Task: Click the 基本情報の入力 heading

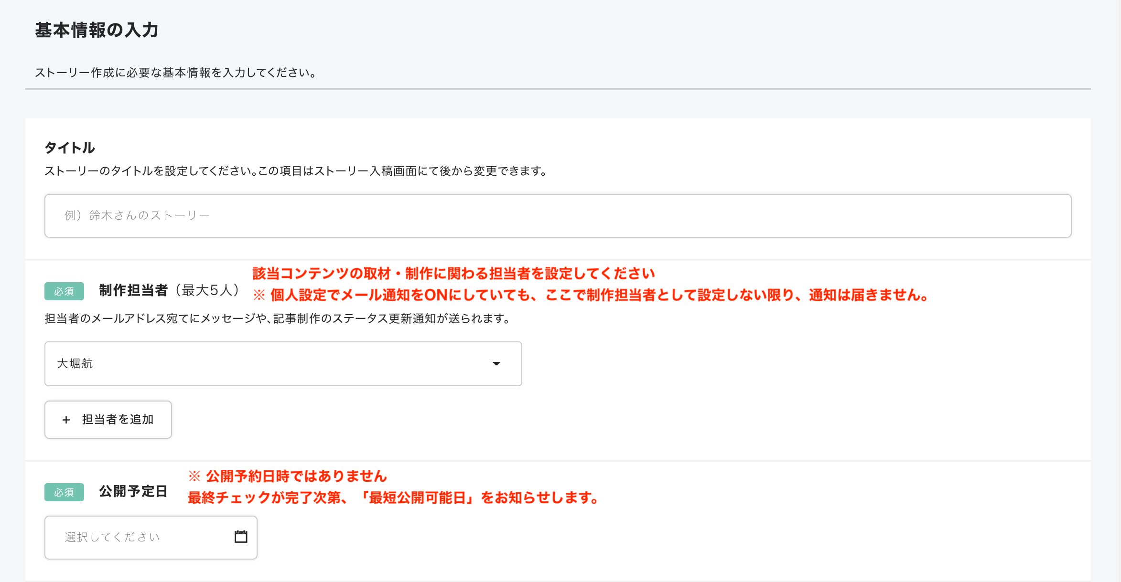Action: coord(97,30)
